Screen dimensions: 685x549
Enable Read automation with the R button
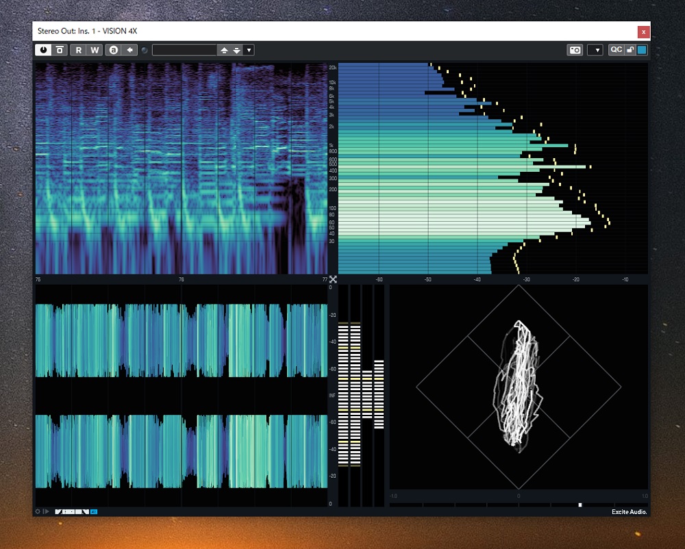pyautogui.click(x=78, y=49)
